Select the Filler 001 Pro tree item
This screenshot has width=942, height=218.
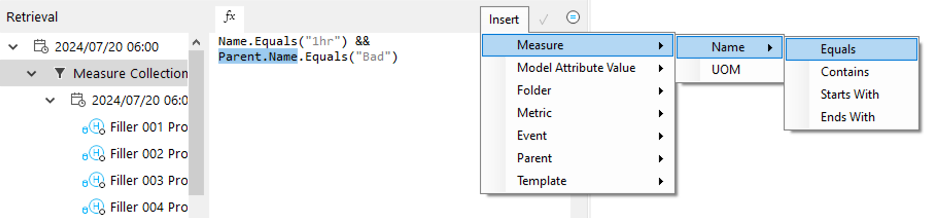(x=149, y=127)
